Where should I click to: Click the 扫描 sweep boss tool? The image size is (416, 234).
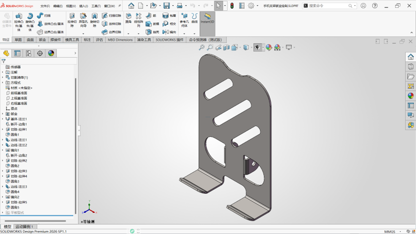point(44,15)
